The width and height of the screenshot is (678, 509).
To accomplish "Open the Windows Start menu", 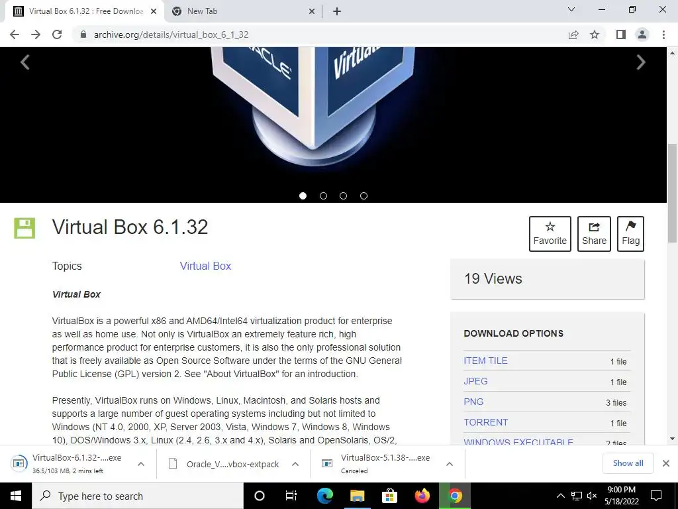I will pos(16,496).
